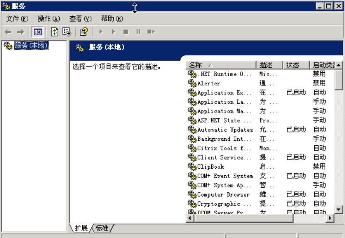Sort by the 描述 column header
The width and height of the screenshot is (345, 238).
(270, 65)
